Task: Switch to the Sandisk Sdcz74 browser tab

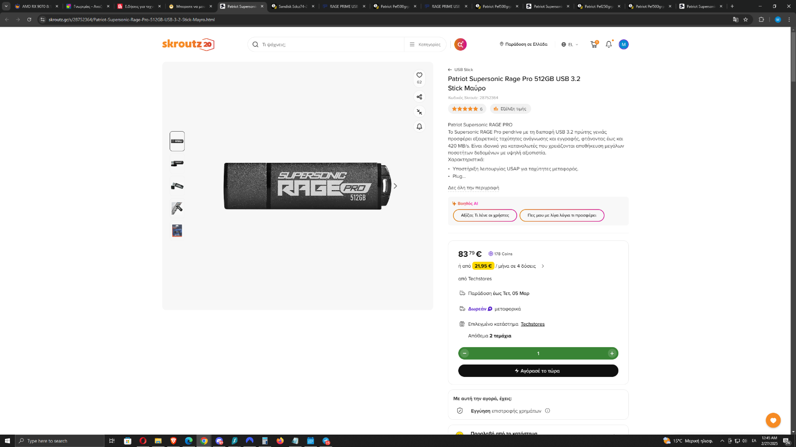Action: [x=293, y=6]
